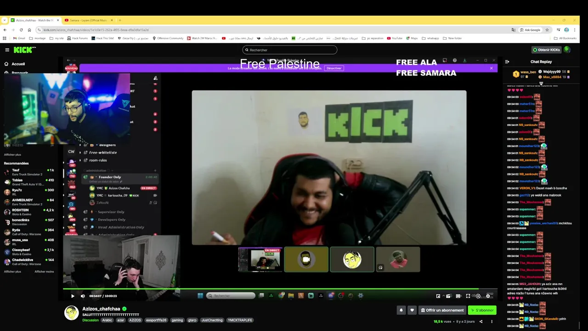Open the video more options menu
Screen dimensions: 588x331
click(492, 321)
